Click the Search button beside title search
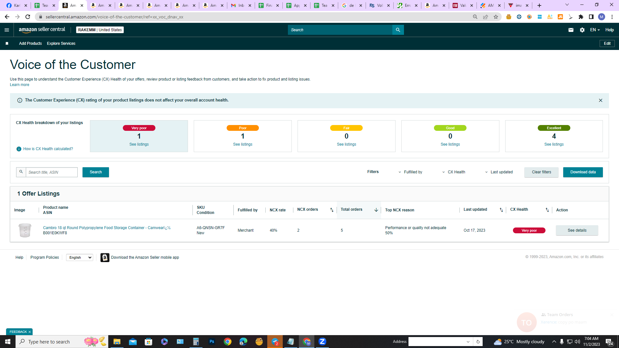 96,172
